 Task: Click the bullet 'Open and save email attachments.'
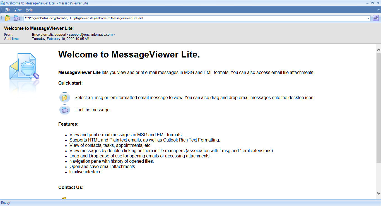103,167
